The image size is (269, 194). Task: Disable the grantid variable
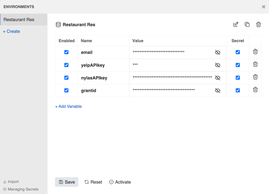(x=66, y=90)
